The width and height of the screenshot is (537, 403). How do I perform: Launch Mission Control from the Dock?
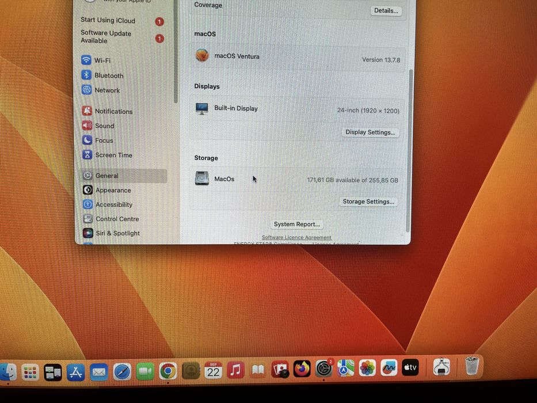[x=53, y=372]
